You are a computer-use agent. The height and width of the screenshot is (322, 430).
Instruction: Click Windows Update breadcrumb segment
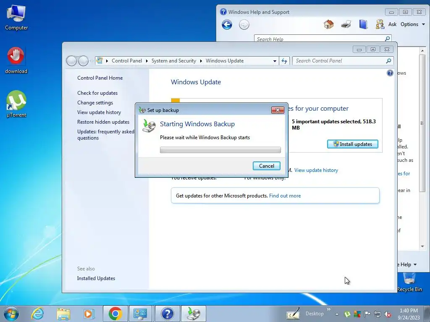pos(225,61)
